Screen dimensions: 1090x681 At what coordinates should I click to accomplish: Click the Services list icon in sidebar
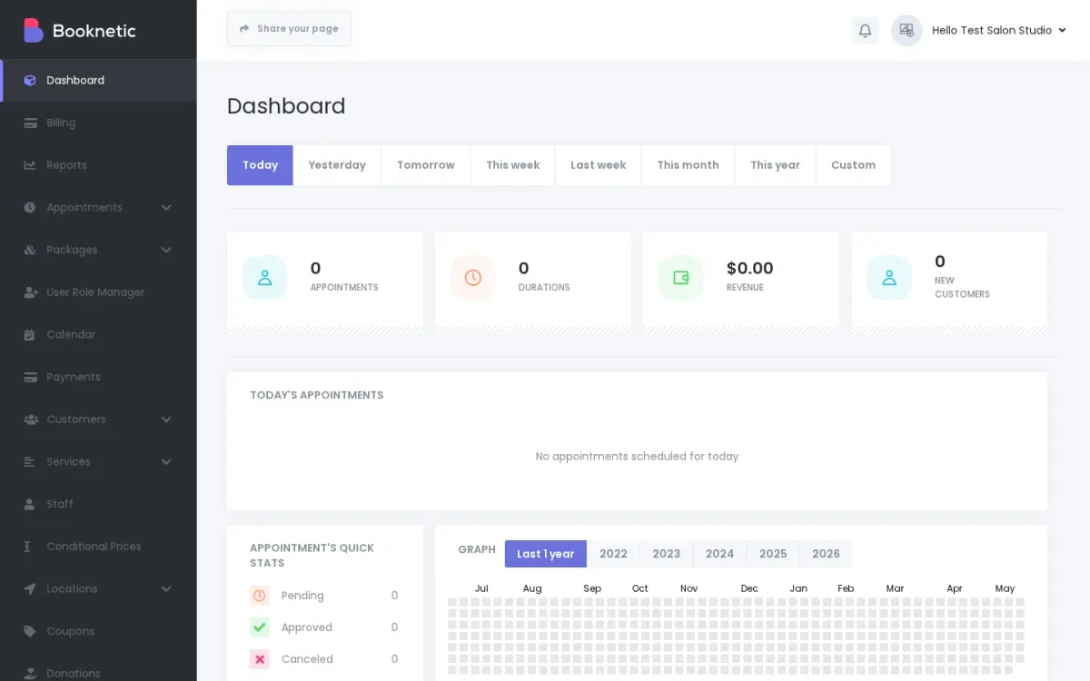click(30, 462)
